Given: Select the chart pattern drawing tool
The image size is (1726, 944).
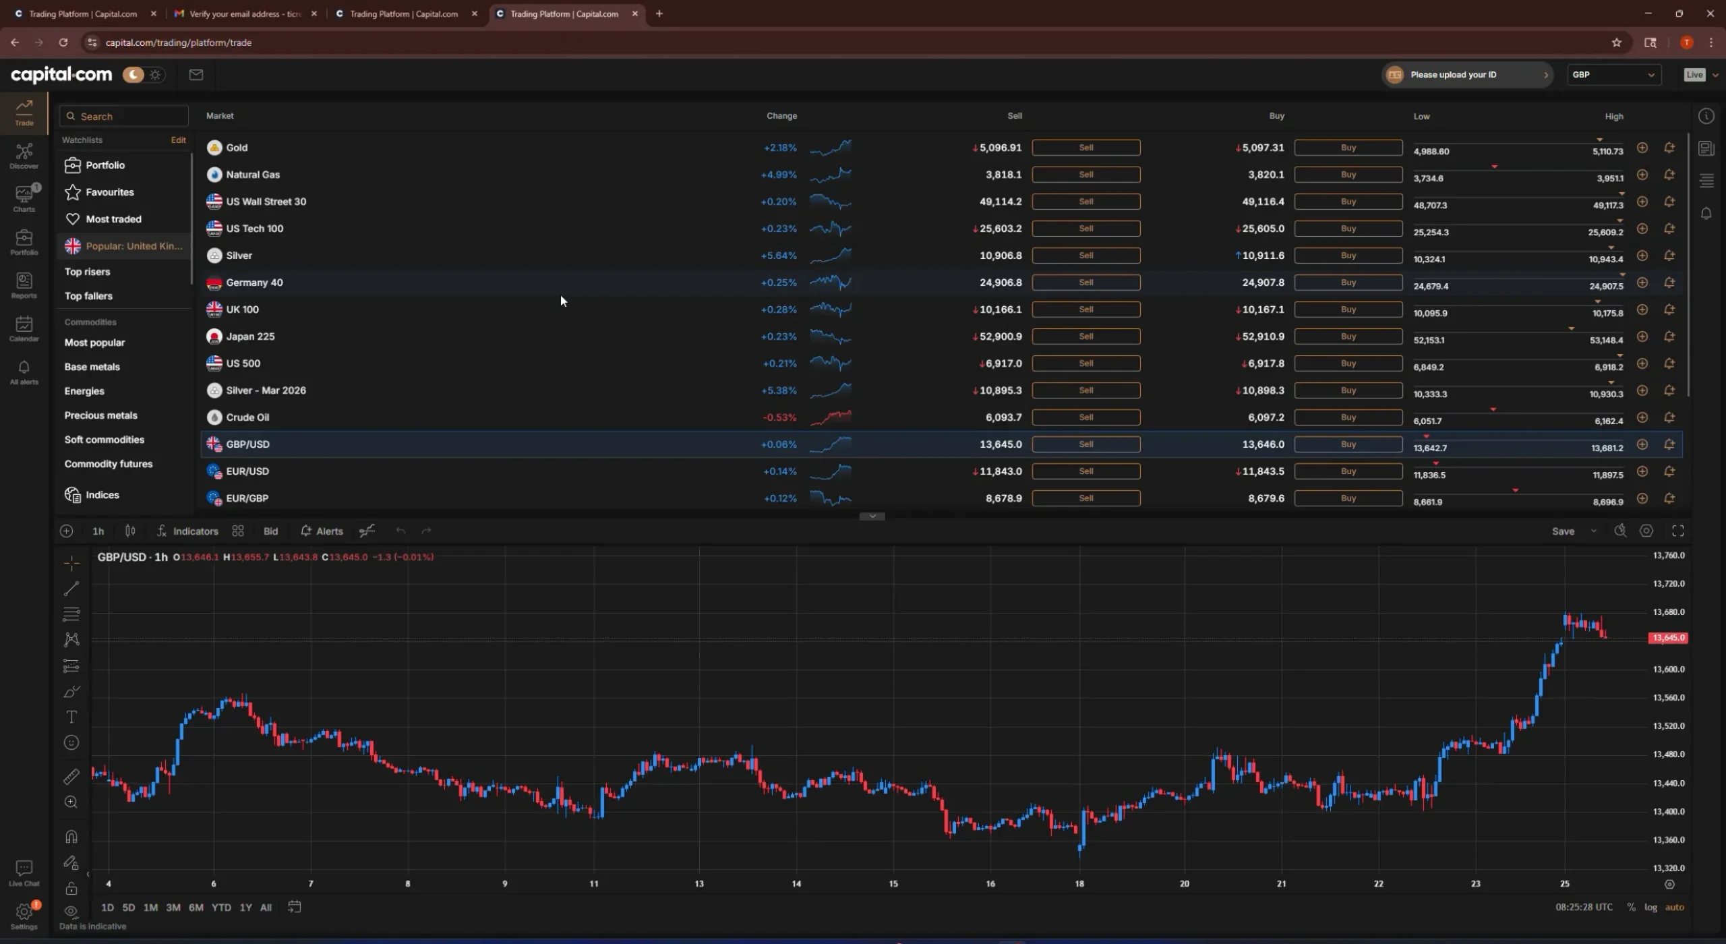Looking at the screenshot, I should coord(71,640).
